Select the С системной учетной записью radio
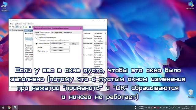The height and width of the screenshot is (110, 196). (36, 38)
